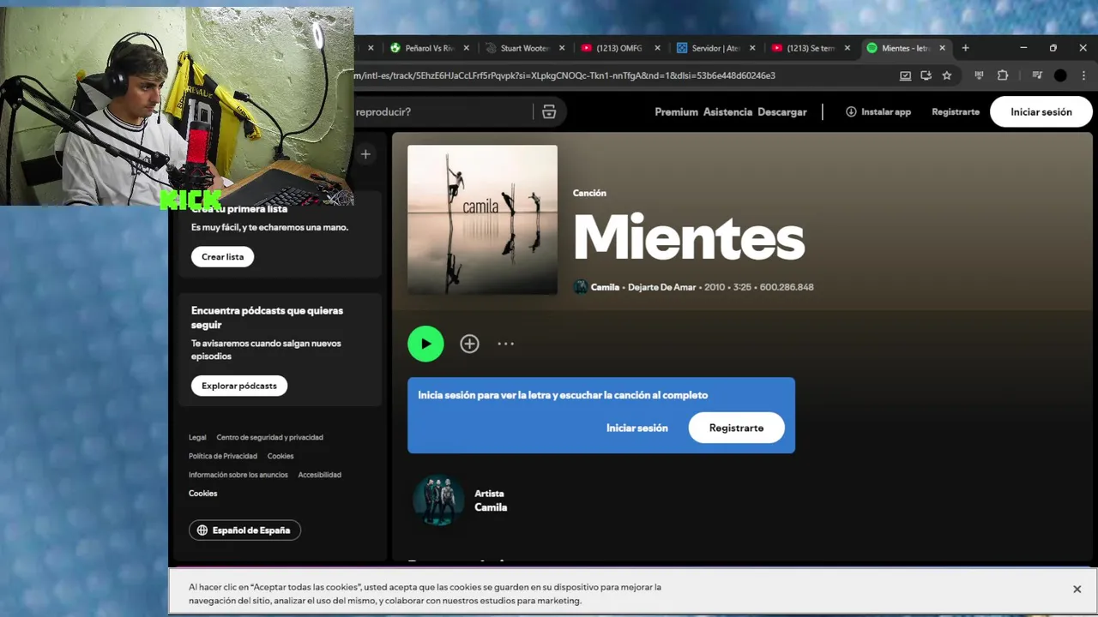
Task: Click Crear lista button
Action: [222, 257]
